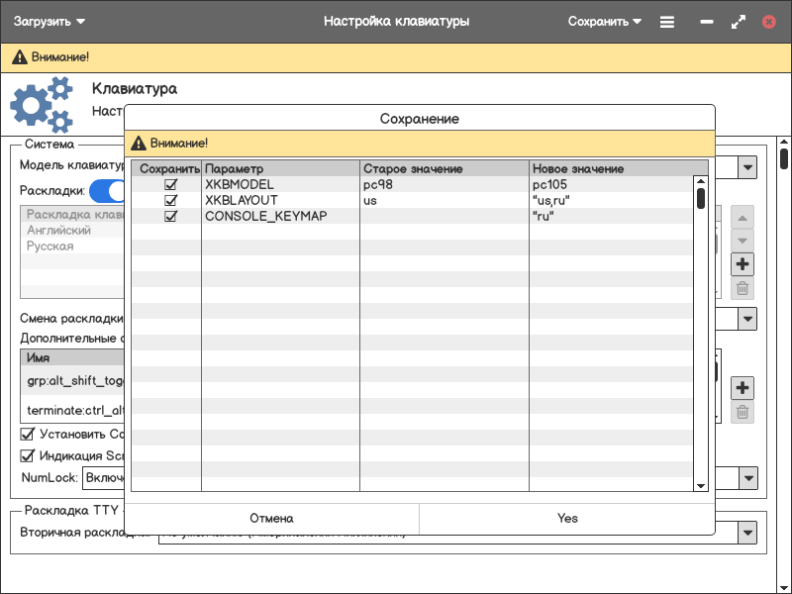Open the Сохранить dropdown menu

604,21
